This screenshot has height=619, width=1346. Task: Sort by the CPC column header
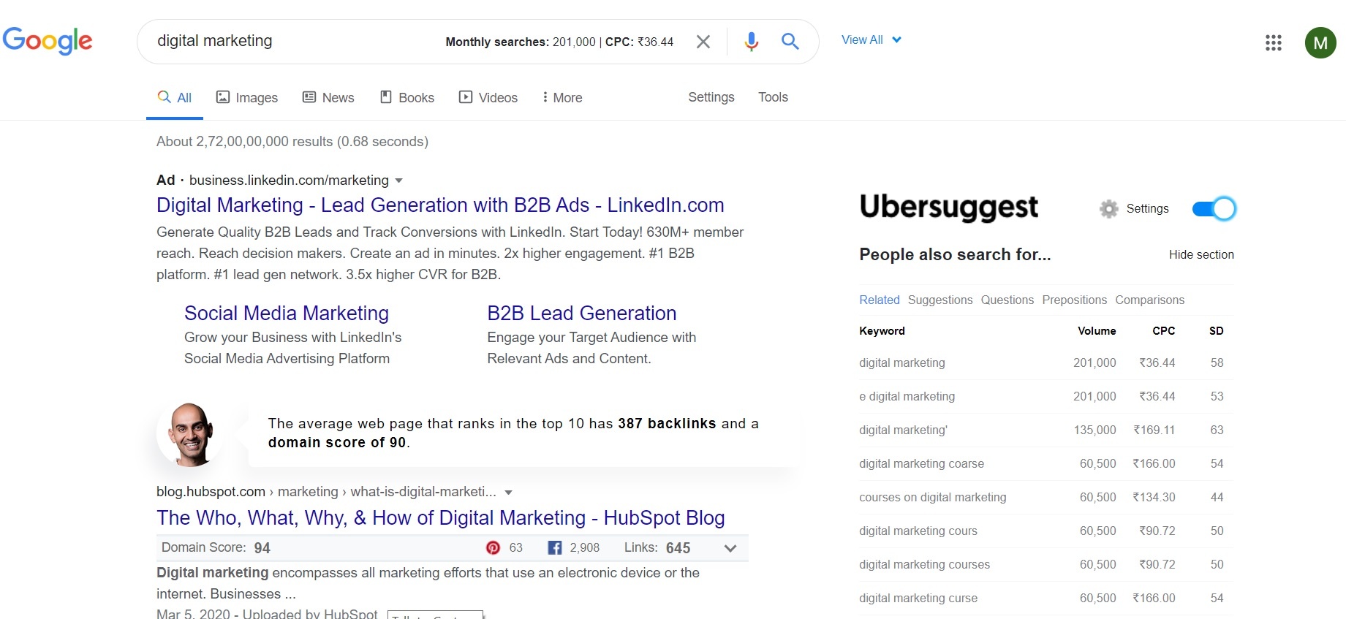coord(1164,331)
